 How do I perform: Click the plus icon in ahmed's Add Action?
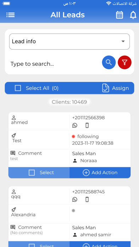coord(86,172)
